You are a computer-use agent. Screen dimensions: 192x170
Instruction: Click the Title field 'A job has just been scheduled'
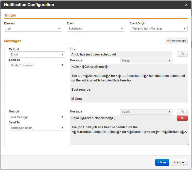pyautogui.click(x=121, y=54)
